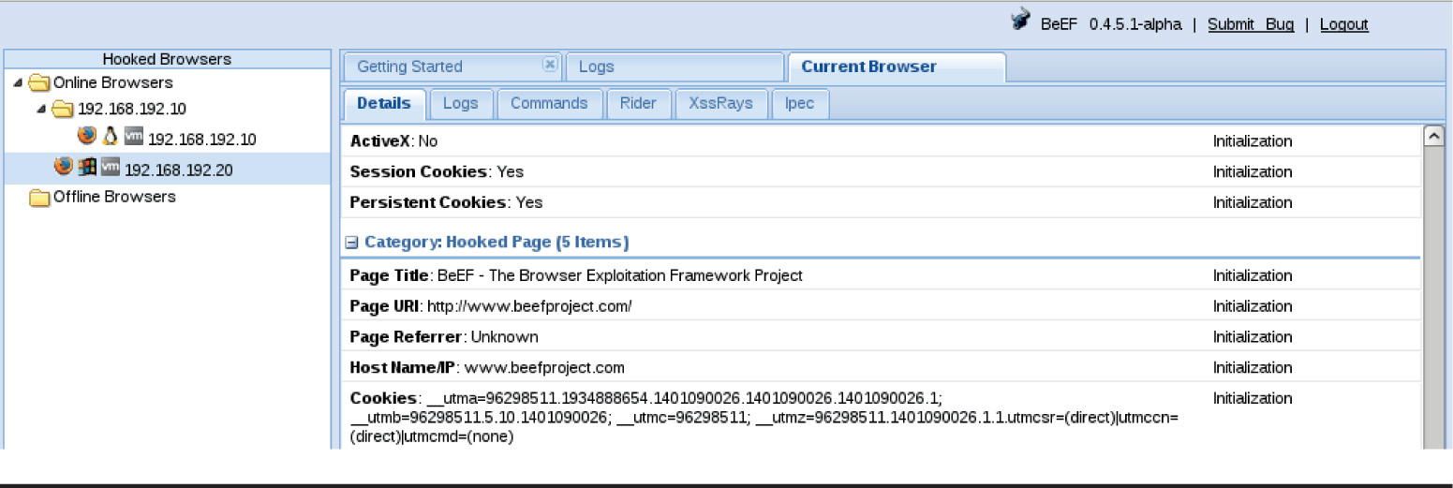The width and height of the screenshot is (1453, 488).
Task: Click the BeEF logo icon in header
Action: [x=1021, y=21]
